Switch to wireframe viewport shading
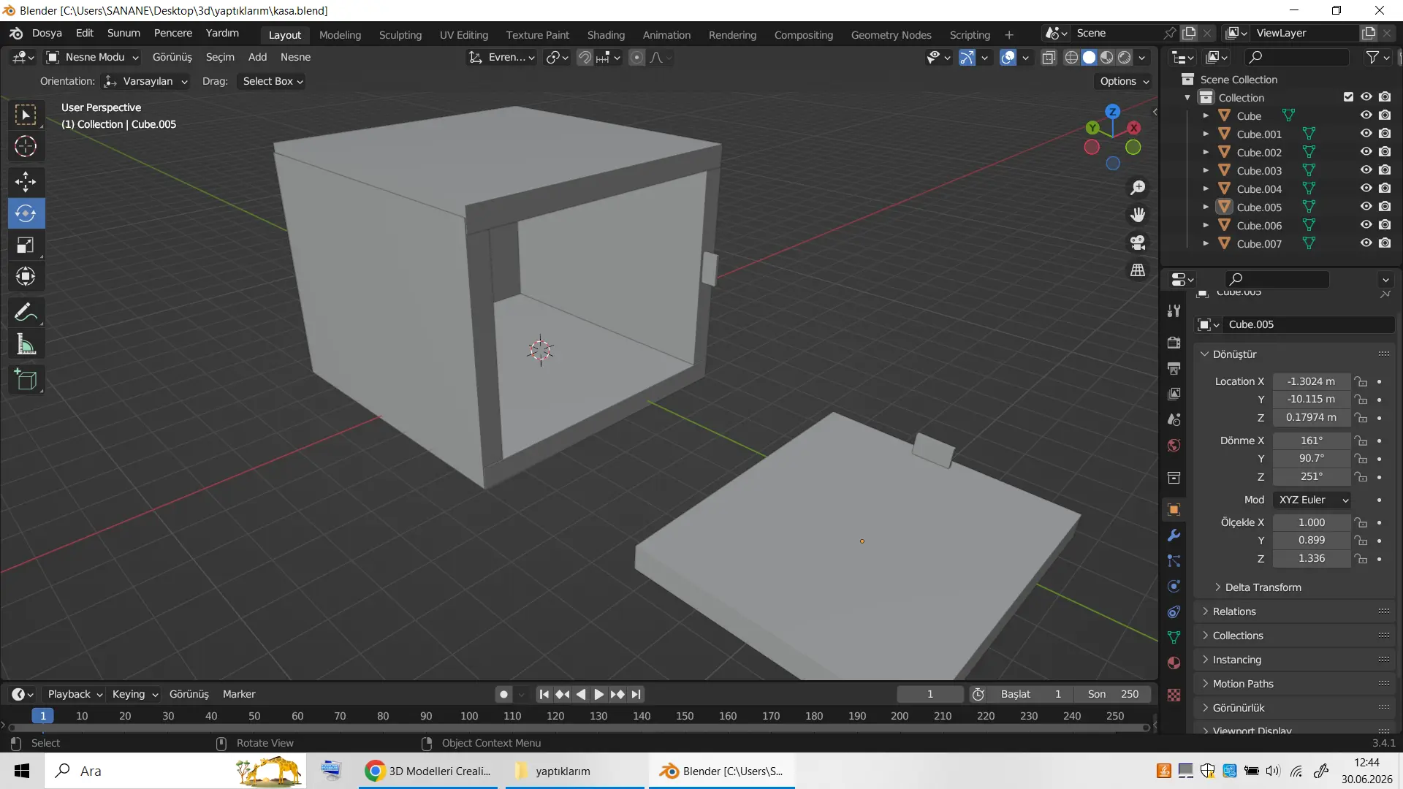 pos(1071,58)
